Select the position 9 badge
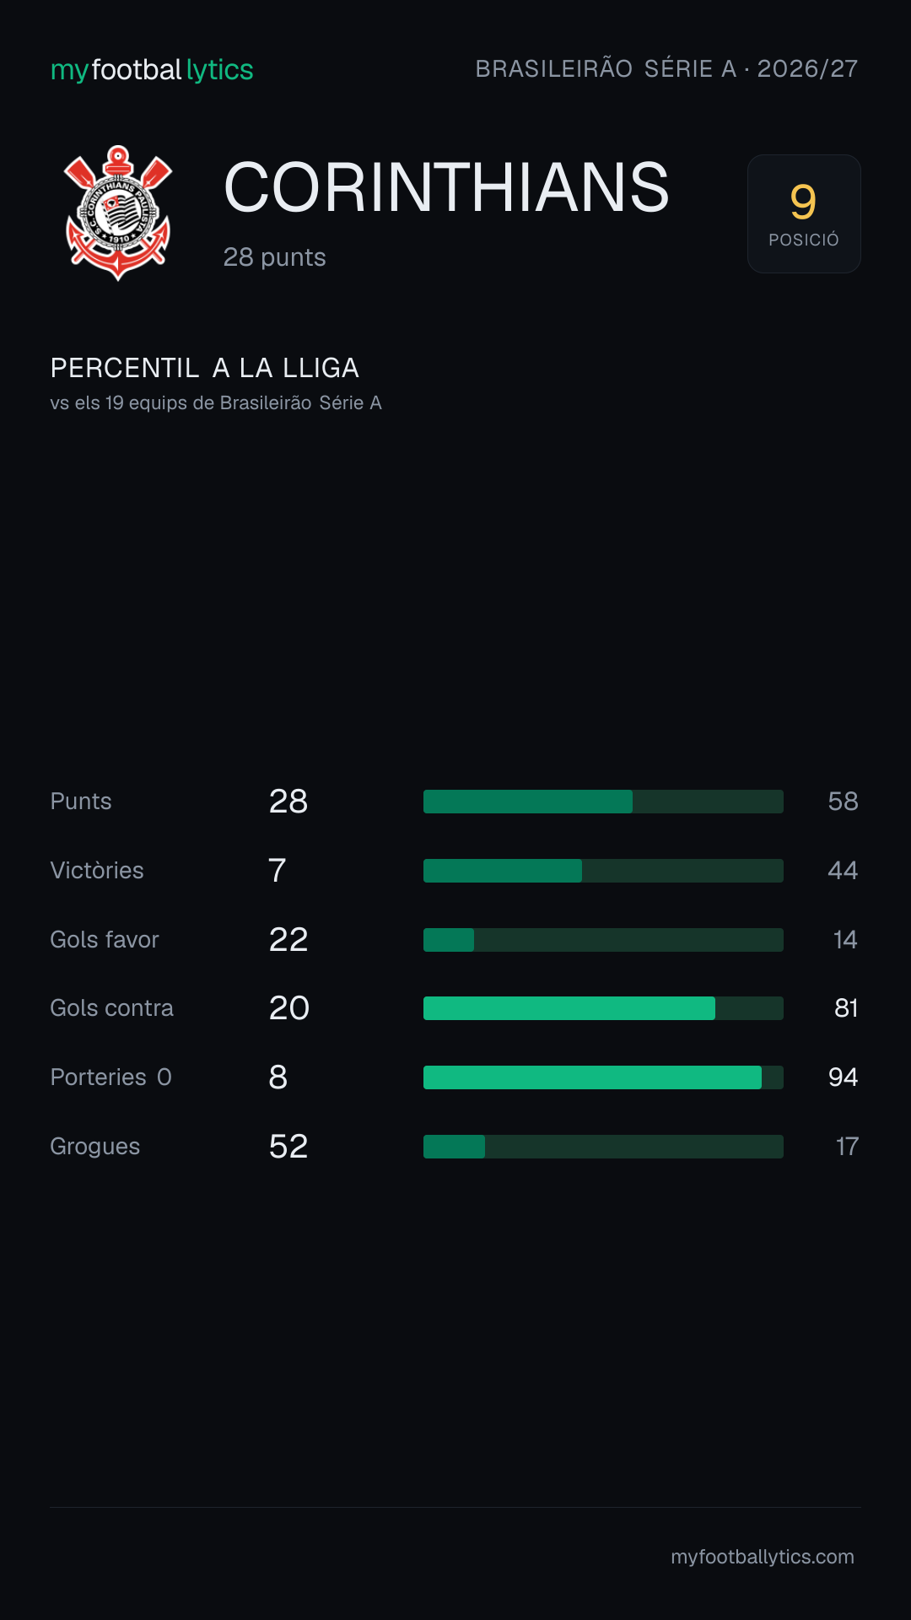 click(x=804, y=213)
